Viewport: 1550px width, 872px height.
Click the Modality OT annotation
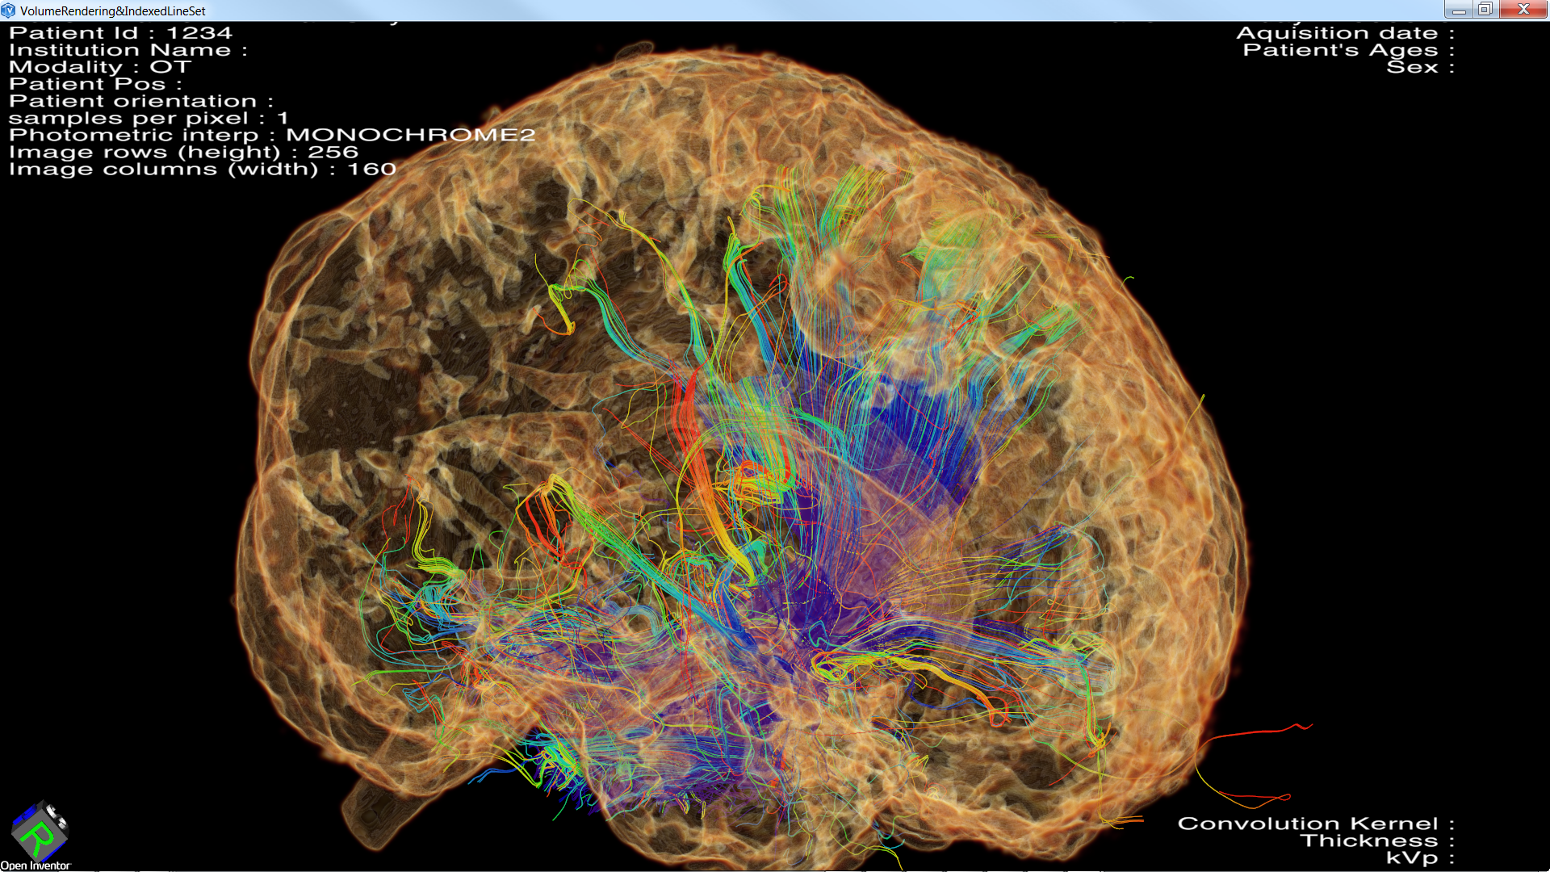coord(100,67)
